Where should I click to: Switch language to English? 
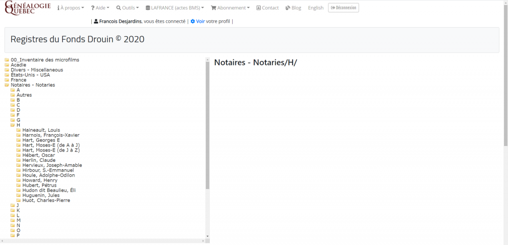pyautogui.click(x=316, y=8)
